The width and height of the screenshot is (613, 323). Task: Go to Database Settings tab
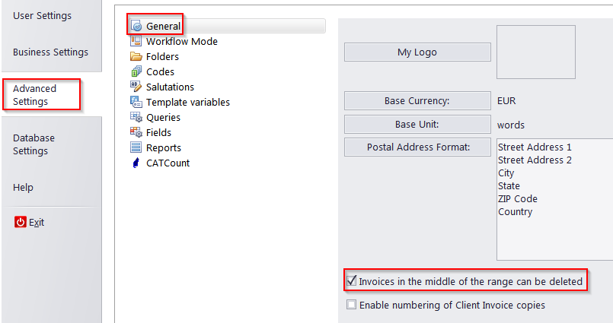[x=34, y=144]
